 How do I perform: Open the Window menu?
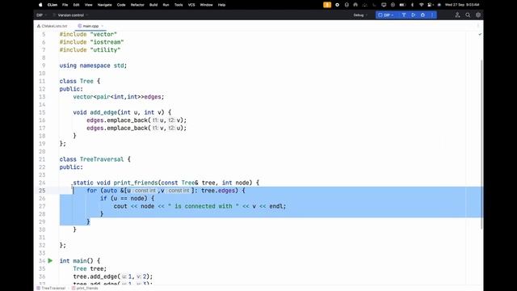(207, 5)
